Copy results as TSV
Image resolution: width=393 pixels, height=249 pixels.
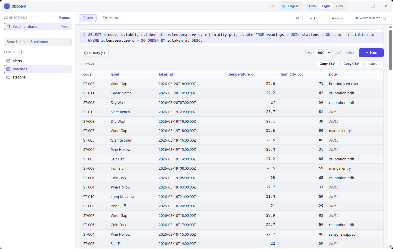327,64
